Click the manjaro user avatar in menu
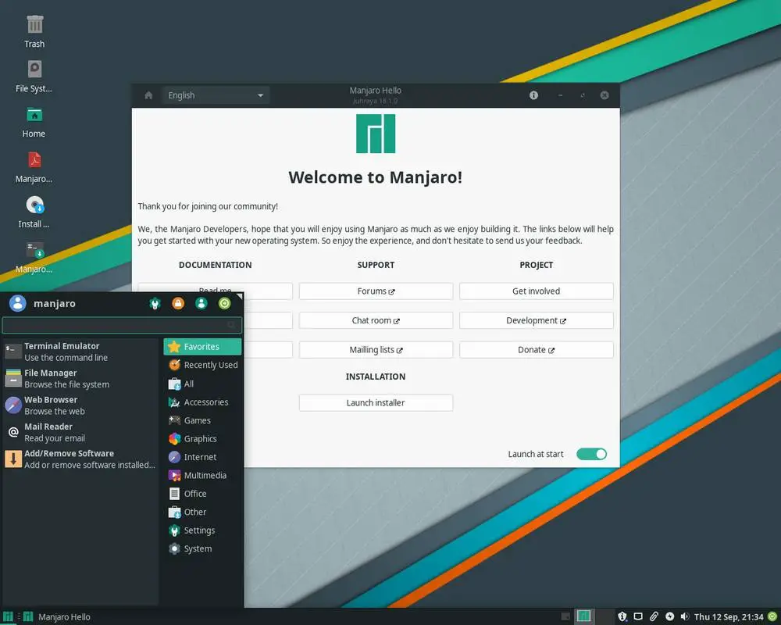781x625 pixels. [17, 303]
